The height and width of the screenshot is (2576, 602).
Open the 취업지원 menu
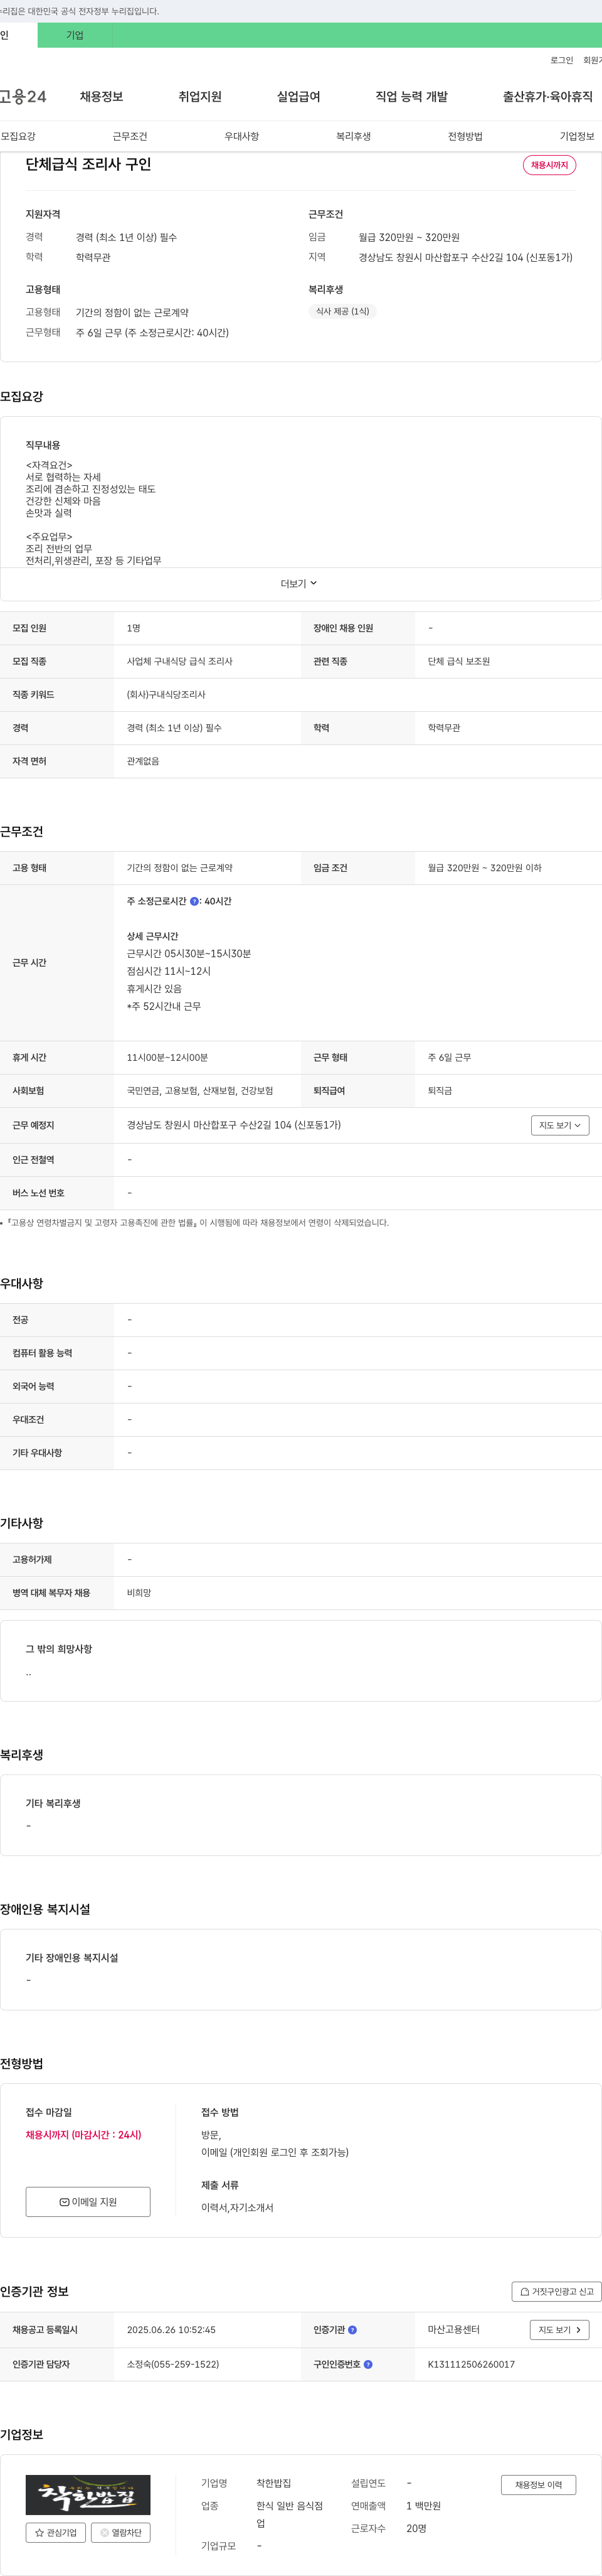point(199,97)
